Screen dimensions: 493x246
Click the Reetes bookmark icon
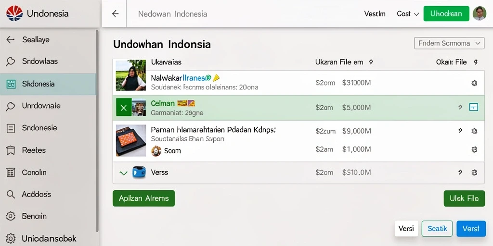(x=11, y=150)
